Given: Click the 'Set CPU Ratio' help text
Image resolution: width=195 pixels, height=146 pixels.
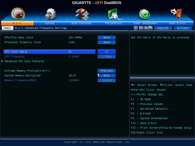Looking at the screenshot, I should tap(160, 37).
